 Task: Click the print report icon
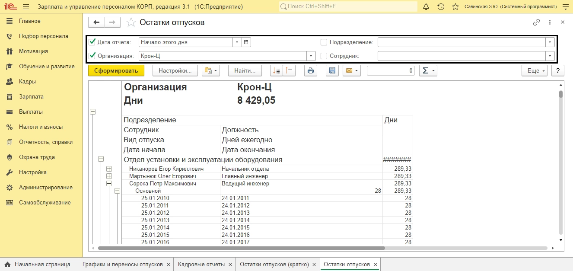click(311, 71)
